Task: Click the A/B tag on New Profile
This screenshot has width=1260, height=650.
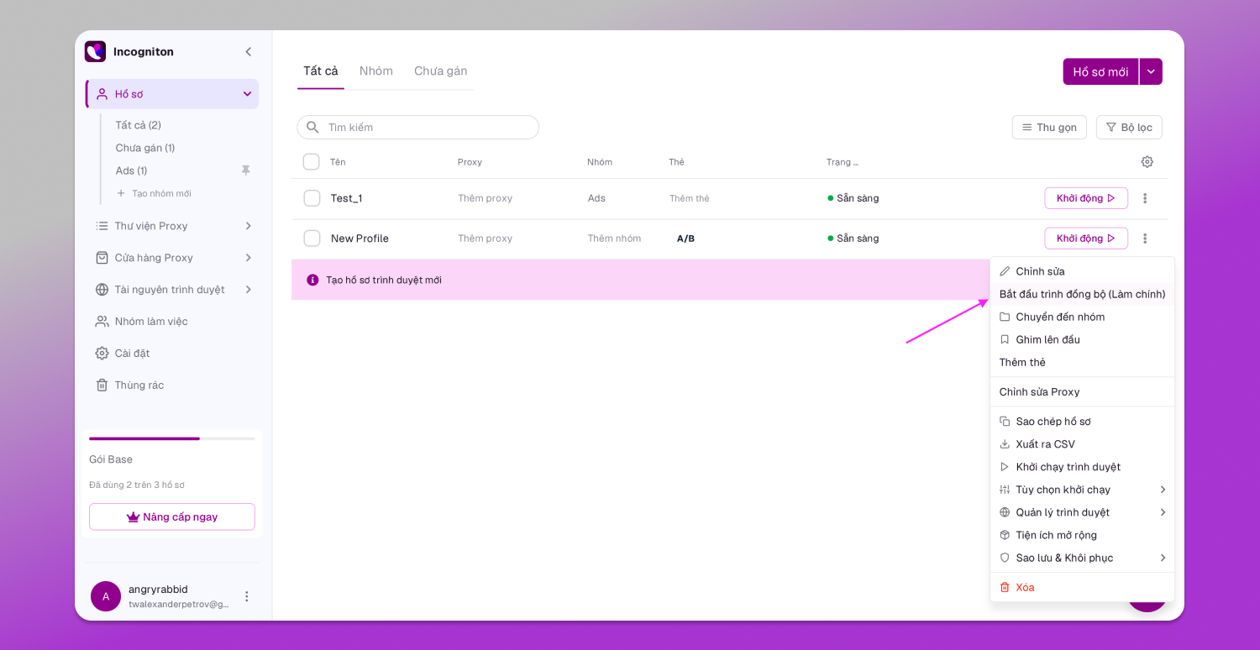Action: point(685,239)
